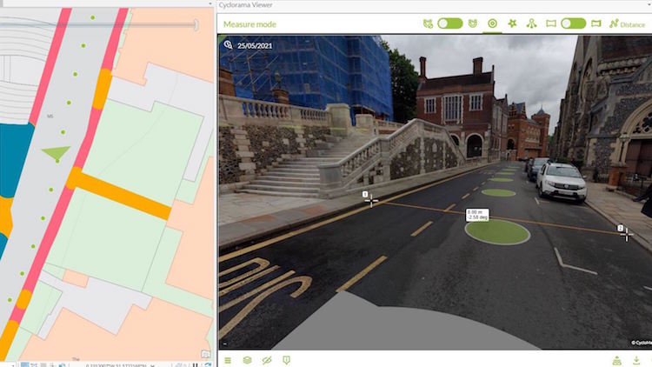652x367 pixels.
Task: Select the point measurement target icon
Action: tap(492, 23)
